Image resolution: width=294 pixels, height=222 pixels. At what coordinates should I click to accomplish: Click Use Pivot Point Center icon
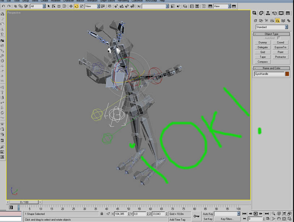[x=103, y=6]
